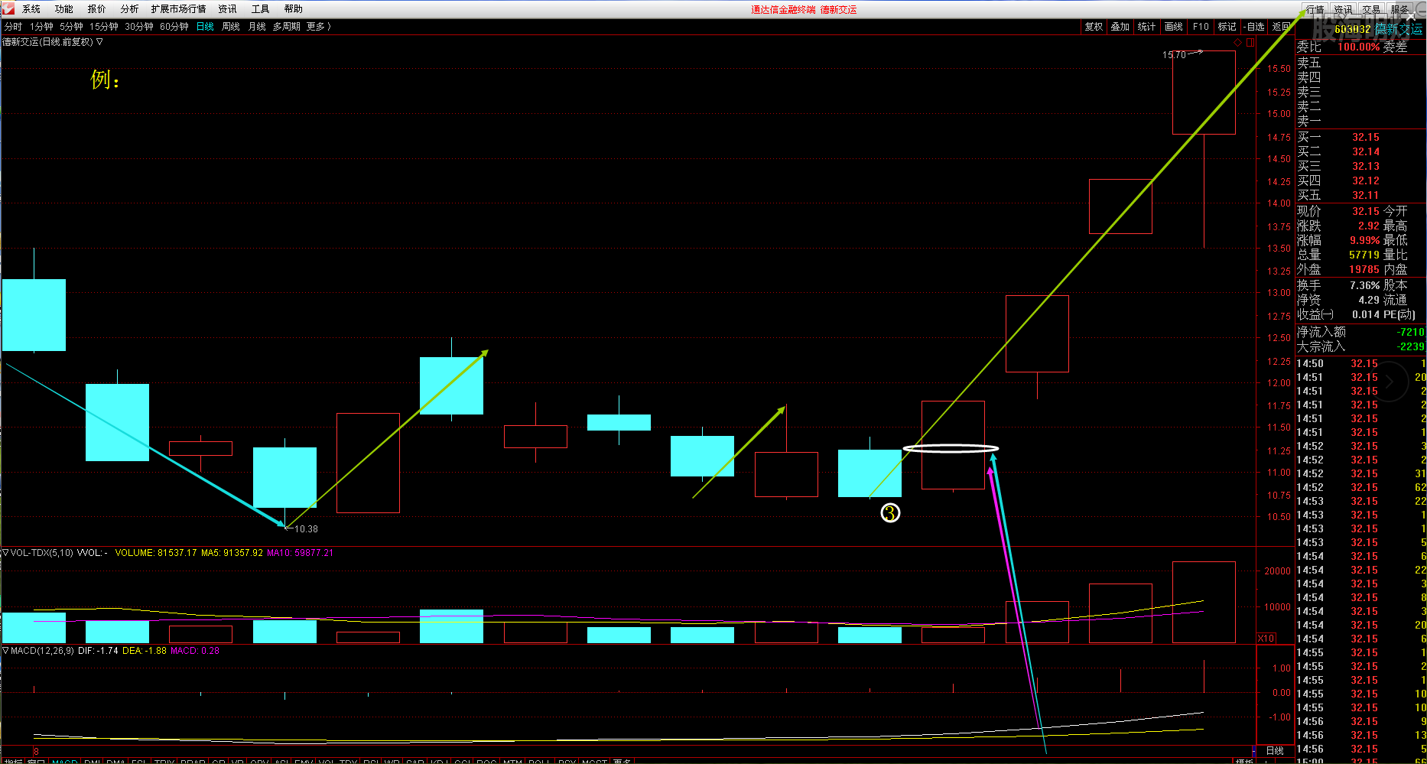Screen dimensions: 1427x764
Task: Click the MA5: 91357.92 volume readout
Action: coord(232,553)
